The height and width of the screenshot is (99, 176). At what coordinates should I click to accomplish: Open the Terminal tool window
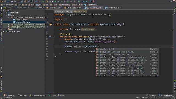22,95
